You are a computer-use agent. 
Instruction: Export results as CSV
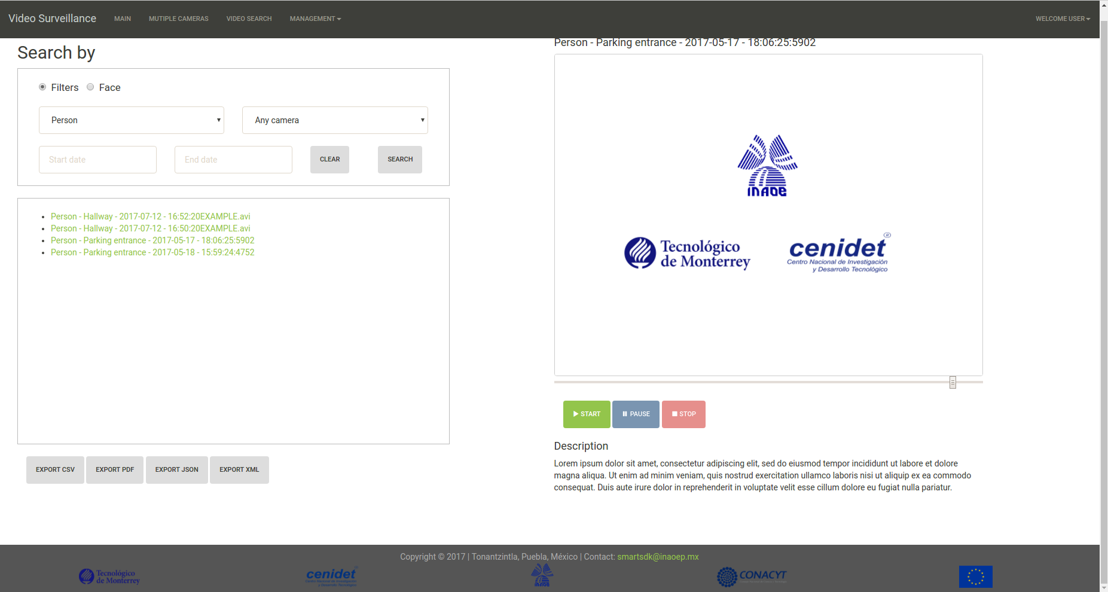(55, 470)
